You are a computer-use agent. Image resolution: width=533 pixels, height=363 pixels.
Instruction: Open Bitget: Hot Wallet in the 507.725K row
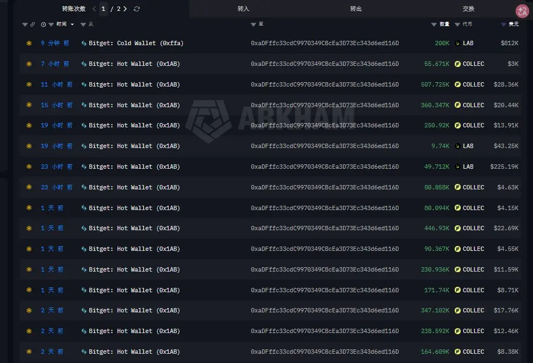[134, 84]
